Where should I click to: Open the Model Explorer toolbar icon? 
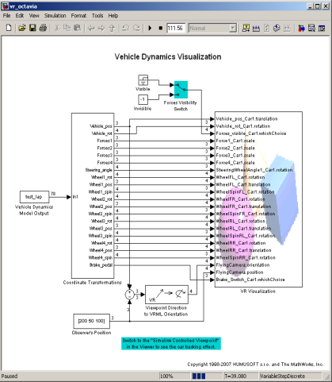point(311,28)
